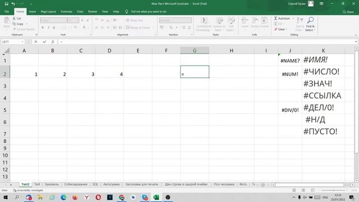Open Find & Select magnifier

(x=310, y=20)
